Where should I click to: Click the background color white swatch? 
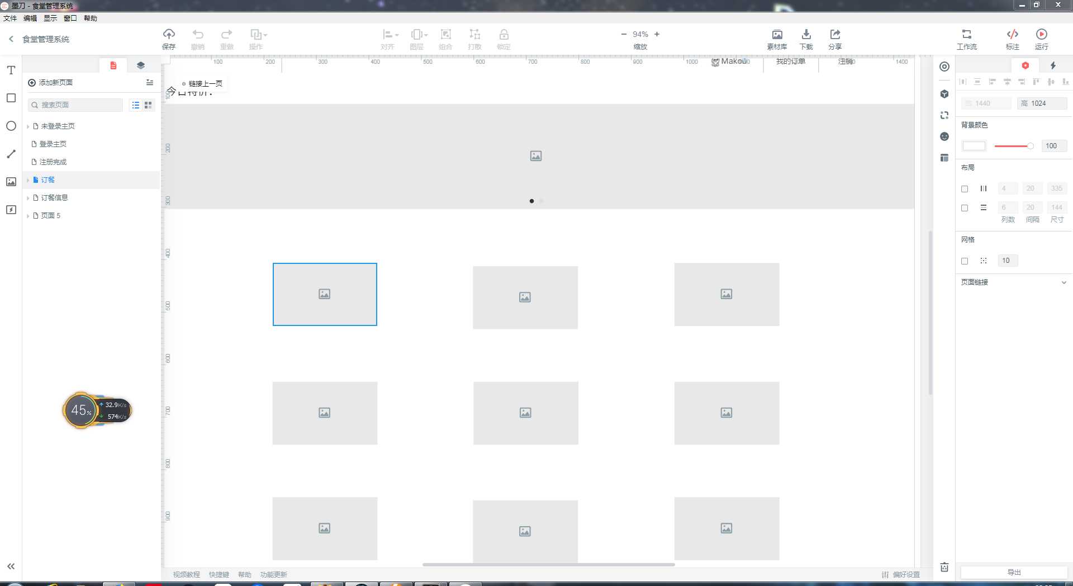pos(974,146)
